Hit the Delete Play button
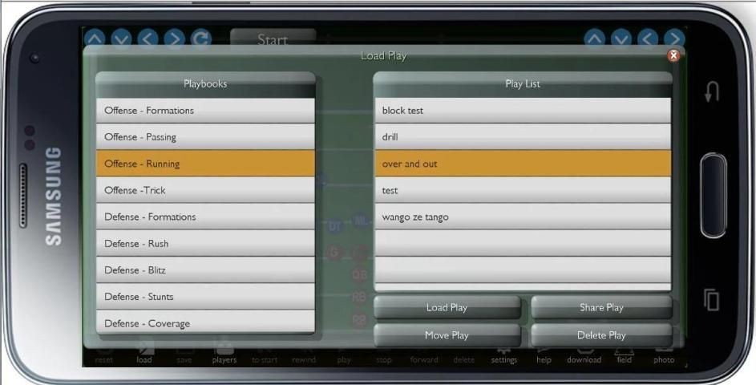This screenshot has width=756, height=385. (601, 335)
